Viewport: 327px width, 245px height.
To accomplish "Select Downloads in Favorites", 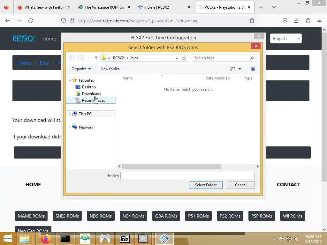I will click(91, 94).
